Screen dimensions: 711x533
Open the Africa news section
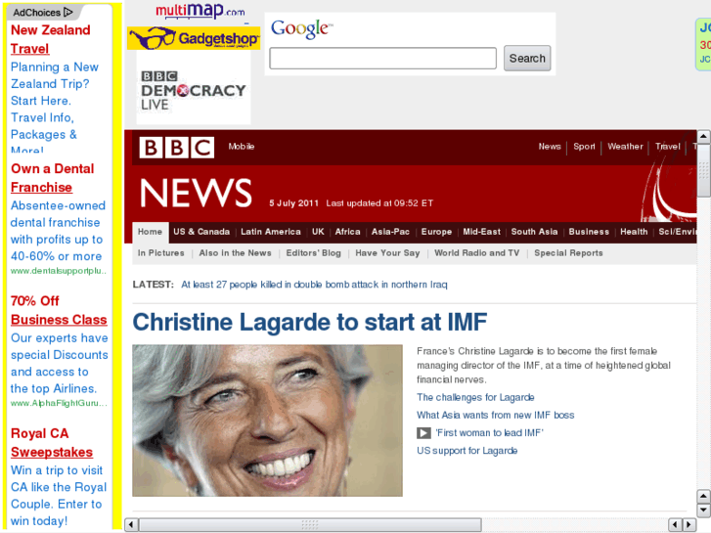347,232
